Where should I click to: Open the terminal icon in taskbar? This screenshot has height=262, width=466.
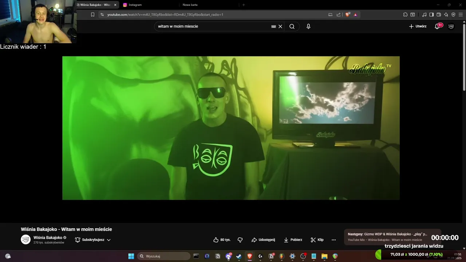[x=196, y=256]
